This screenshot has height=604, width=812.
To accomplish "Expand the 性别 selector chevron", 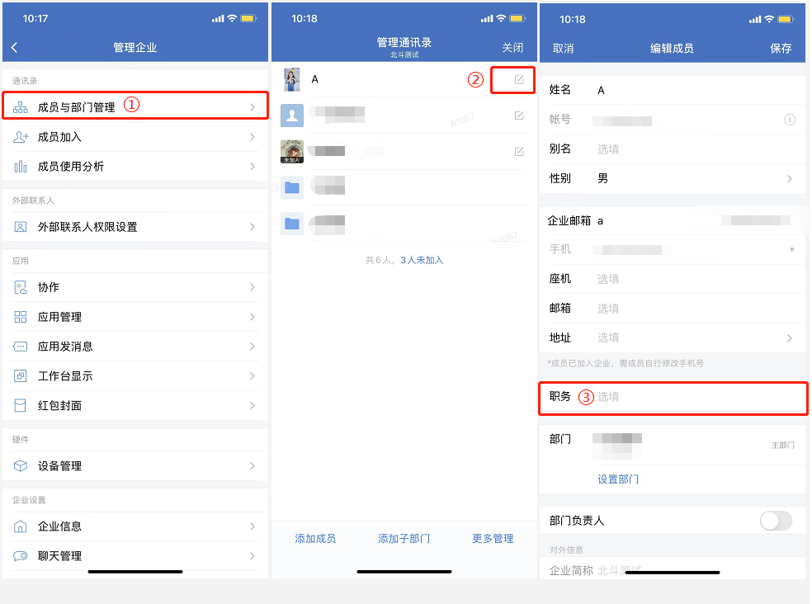I will coord(789,179).
